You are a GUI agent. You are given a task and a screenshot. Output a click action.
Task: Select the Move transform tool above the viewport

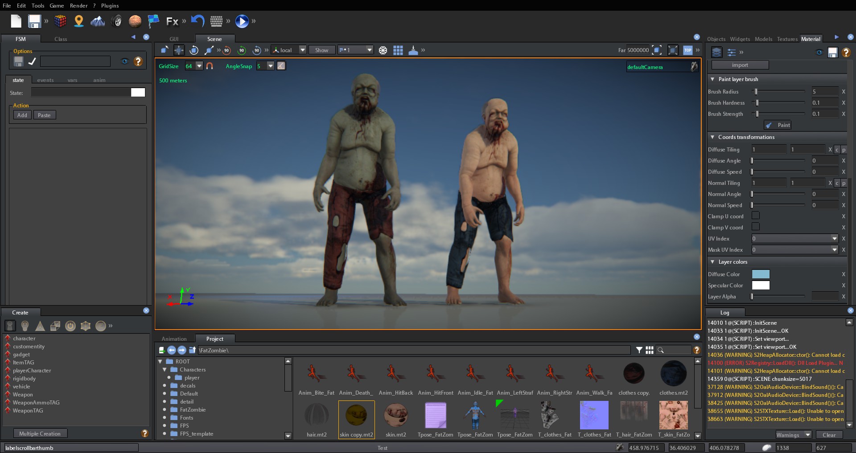tap(179, 50)
